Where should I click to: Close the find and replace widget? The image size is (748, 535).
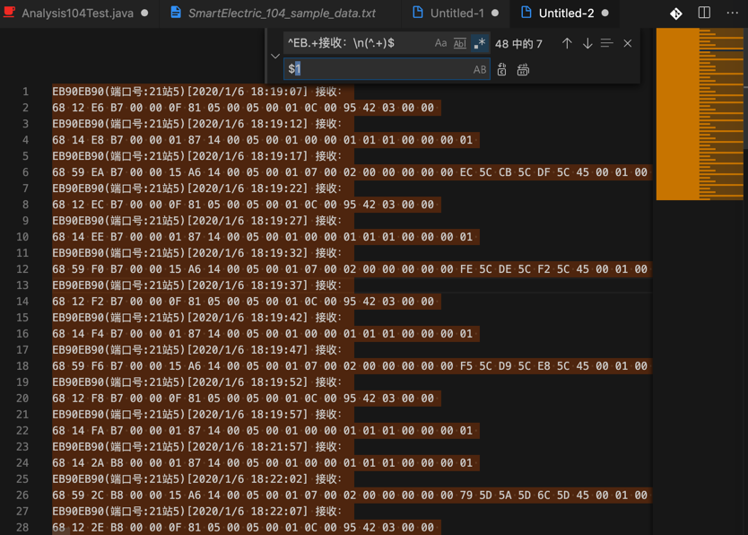pos(627,43)
